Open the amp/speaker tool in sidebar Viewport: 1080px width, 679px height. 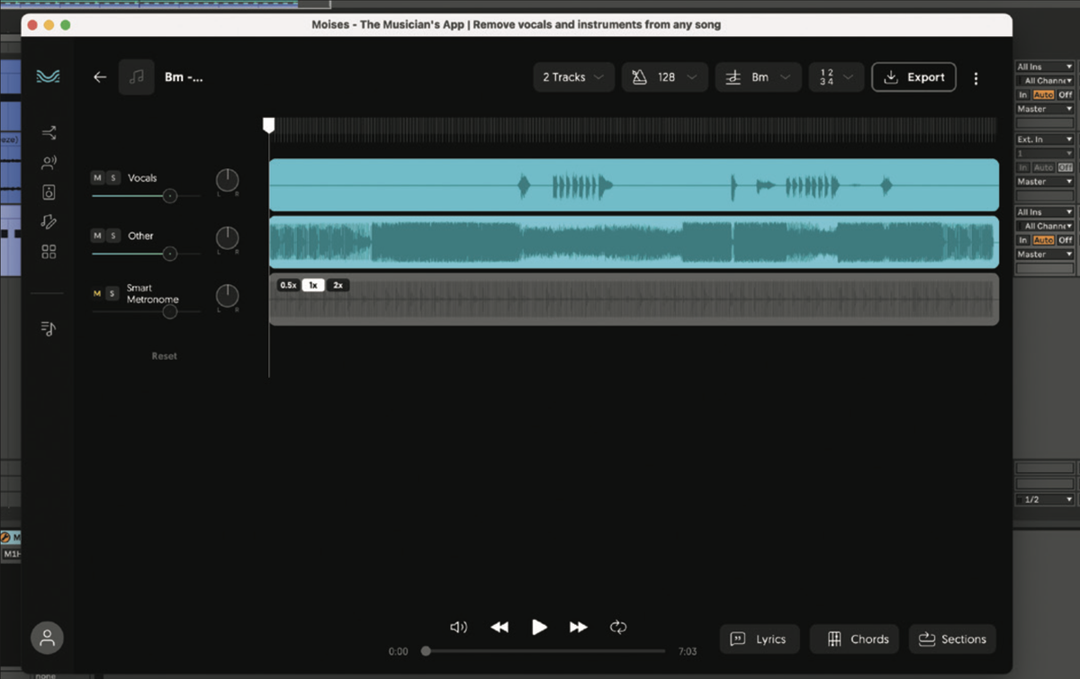pos(47,192)
